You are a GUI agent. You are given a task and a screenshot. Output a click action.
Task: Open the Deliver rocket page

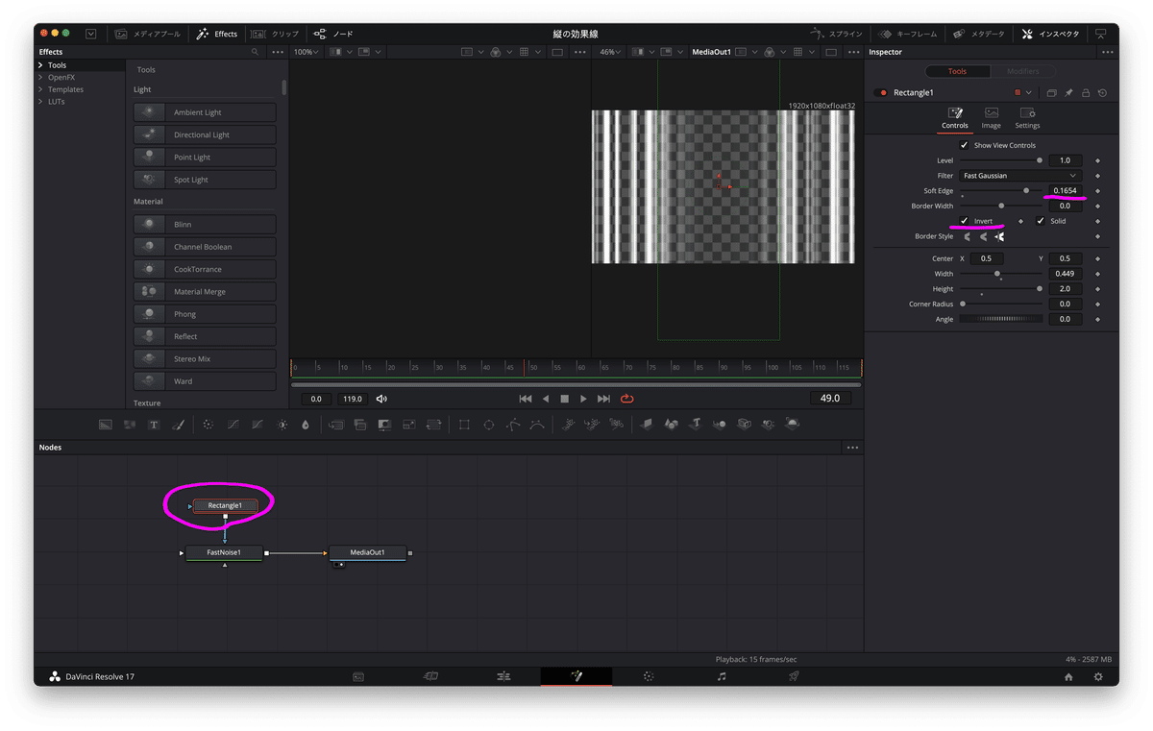tap(794, 676)
